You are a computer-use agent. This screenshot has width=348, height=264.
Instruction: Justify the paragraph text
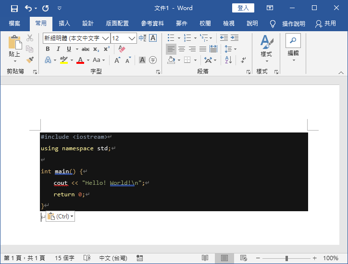pos(203,49)
